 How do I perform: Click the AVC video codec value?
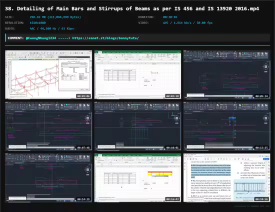pyautogui.click(x=187, y=23)
